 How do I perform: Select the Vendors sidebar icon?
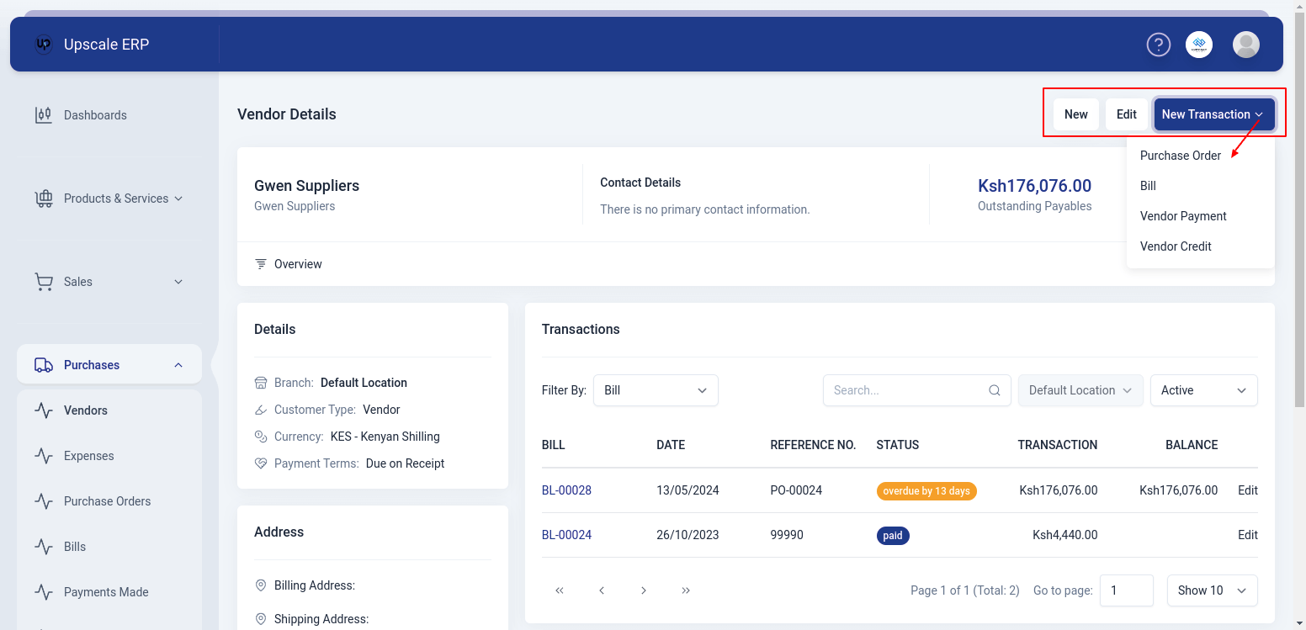[x=44, y=410]
